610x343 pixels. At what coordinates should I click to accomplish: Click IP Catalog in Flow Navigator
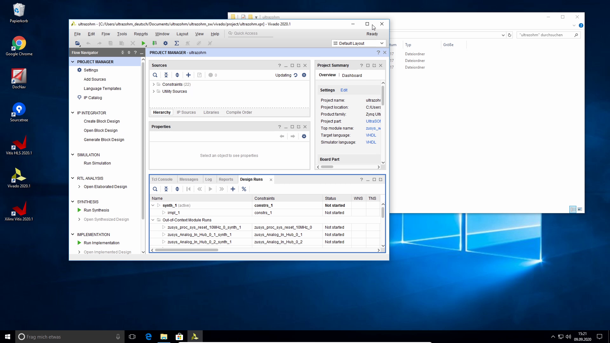(x=93, y=98)
